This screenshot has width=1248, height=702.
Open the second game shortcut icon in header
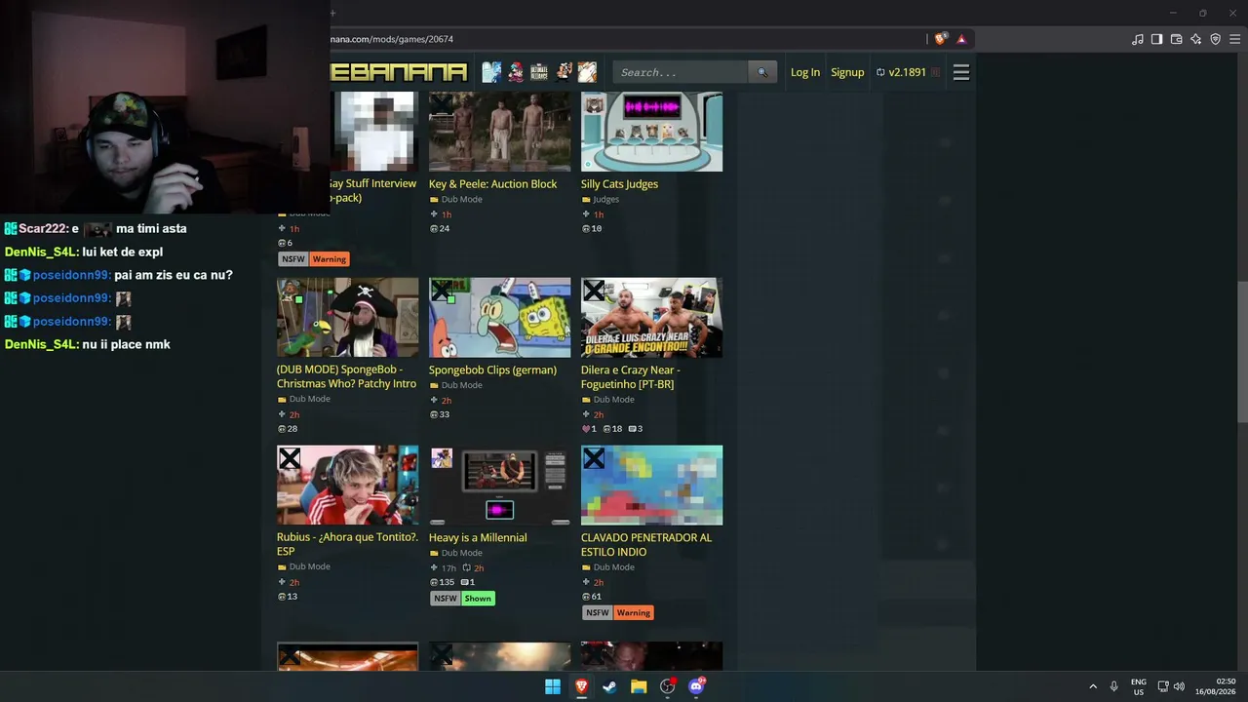(x=516, y=72)
